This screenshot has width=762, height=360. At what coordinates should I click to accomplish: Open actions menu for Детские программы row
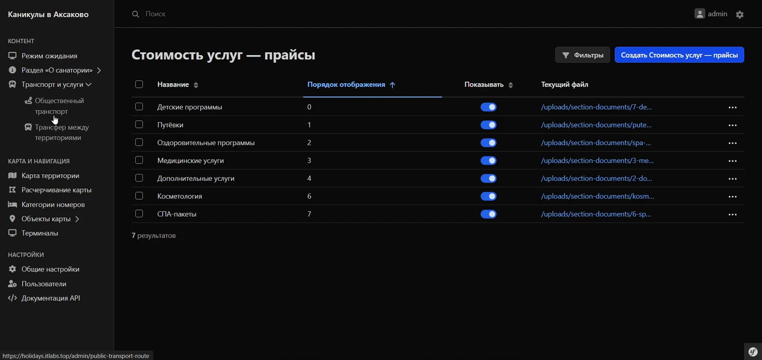(x=732, y=107)
